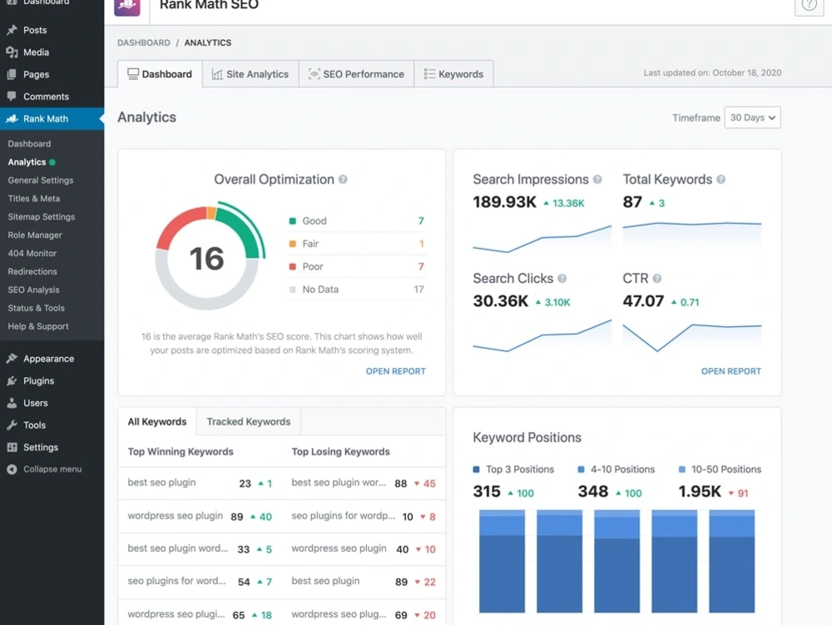Open the Analytics submenu item

27,162
